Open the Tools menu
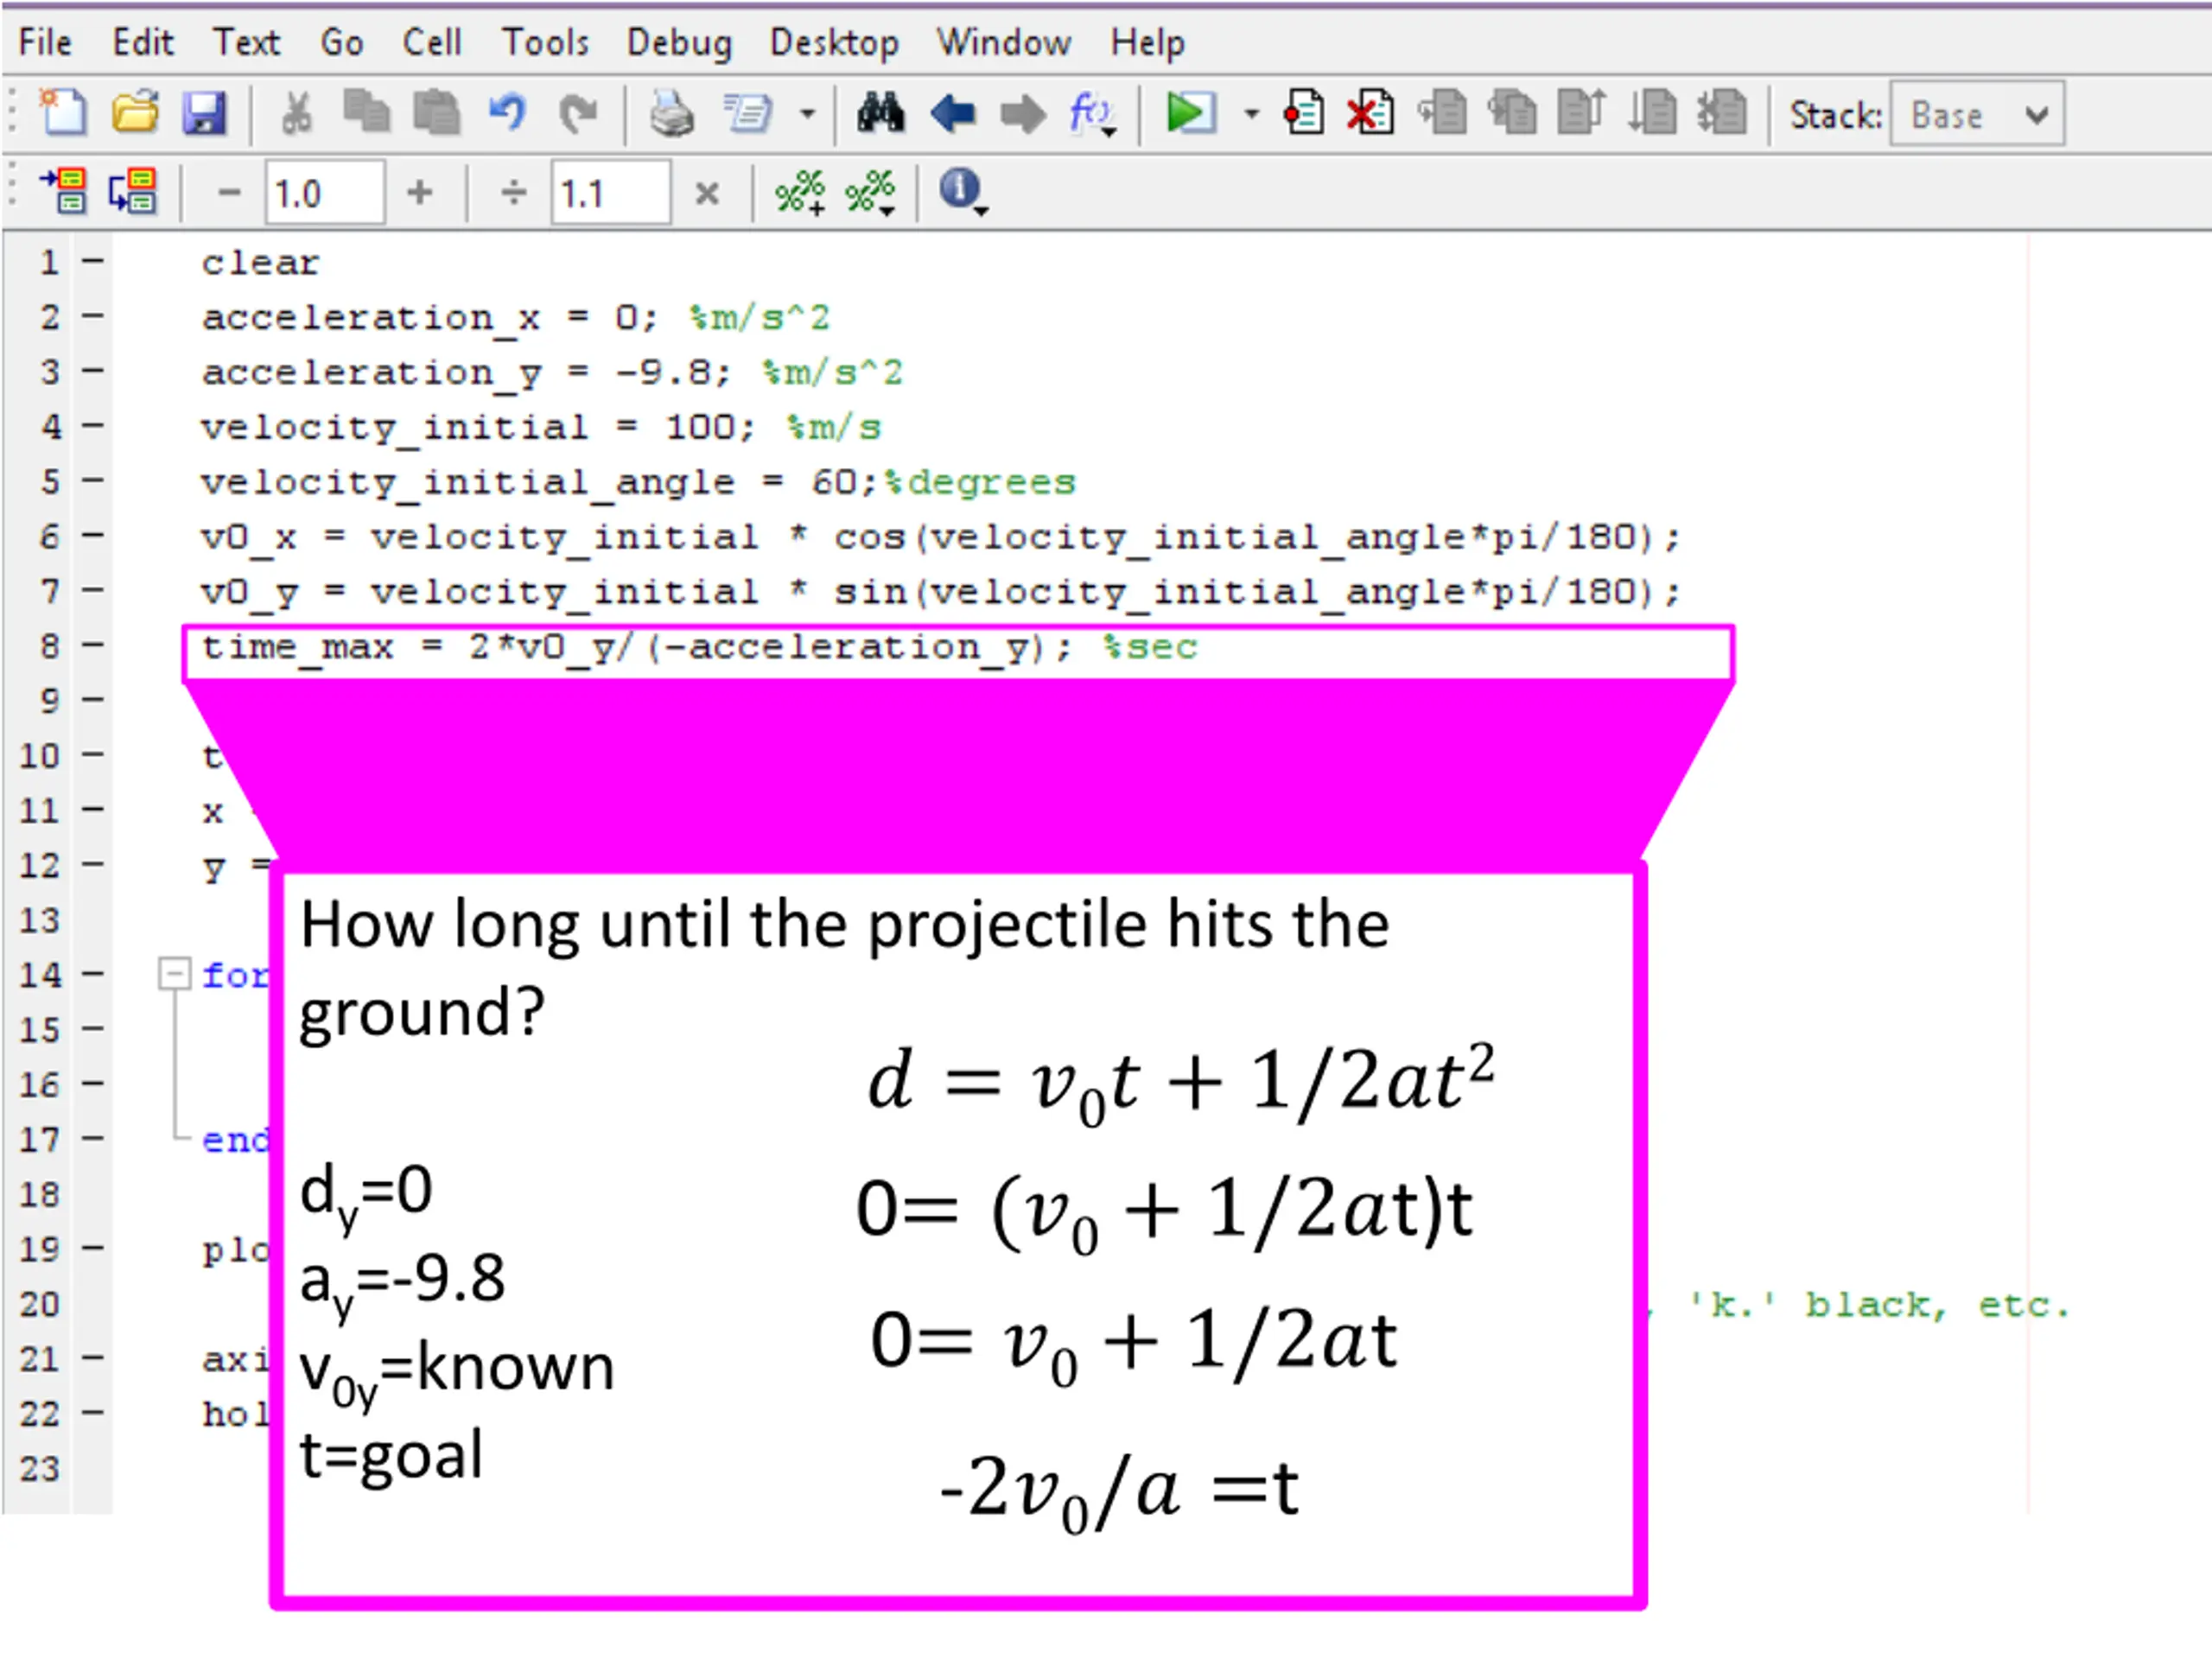 (545, 43)
